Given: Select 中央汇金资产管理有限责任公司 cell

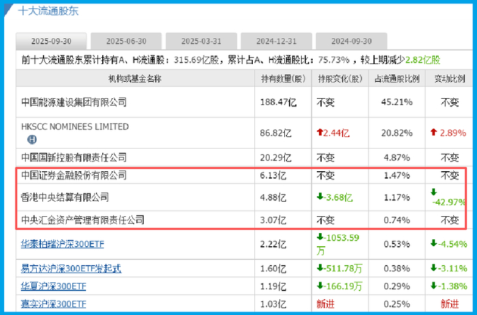Looking at the screenshot, I should click(x=82, y=220).
